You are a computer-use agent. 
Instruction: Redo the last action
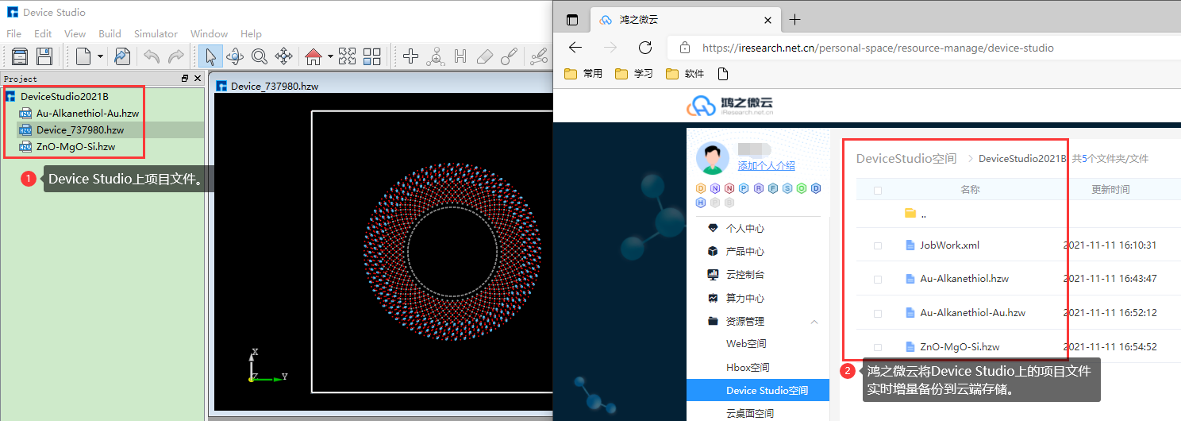pos(176,56)
